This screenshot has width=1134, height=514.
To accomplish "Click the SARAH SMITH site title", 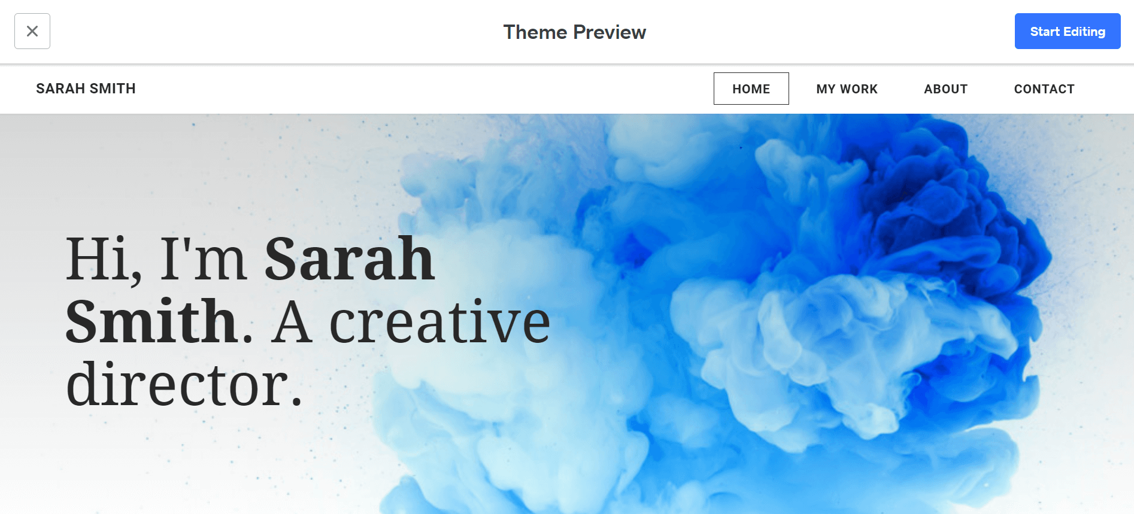I will point(86,89).
